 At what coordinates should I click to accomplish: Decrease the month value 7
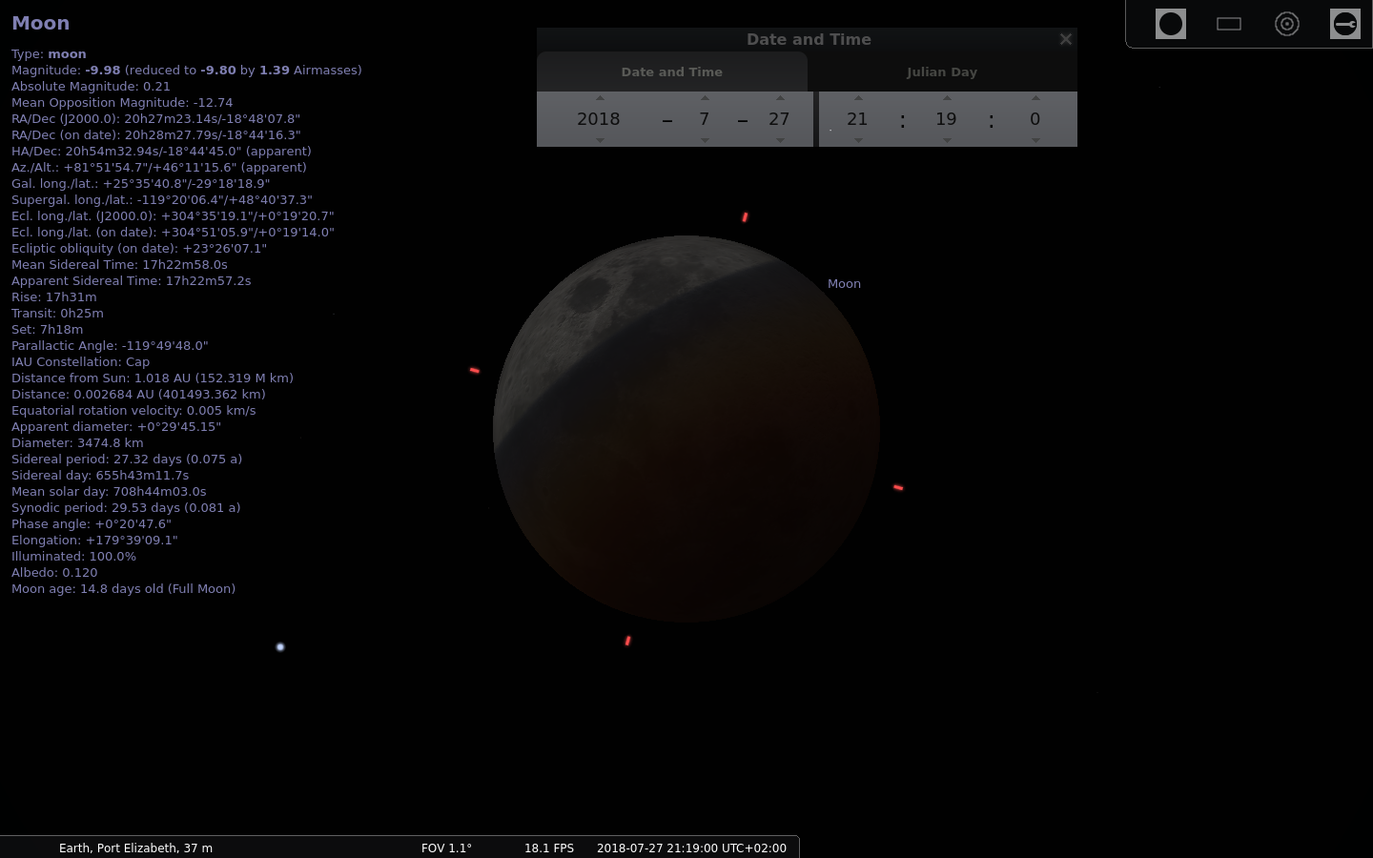pyautogui.click(x=705, y=139)
